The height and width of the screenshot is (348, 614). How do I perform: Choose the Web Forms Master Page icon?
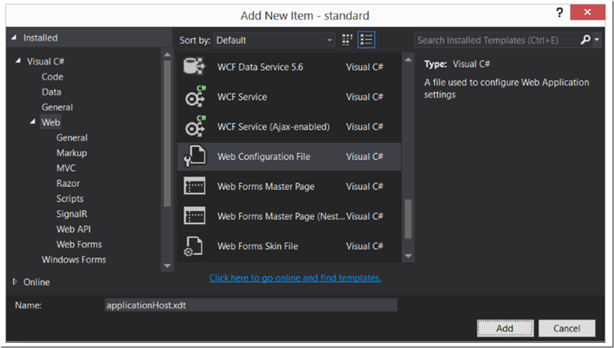pyautogui.click(x=194, y=186)
